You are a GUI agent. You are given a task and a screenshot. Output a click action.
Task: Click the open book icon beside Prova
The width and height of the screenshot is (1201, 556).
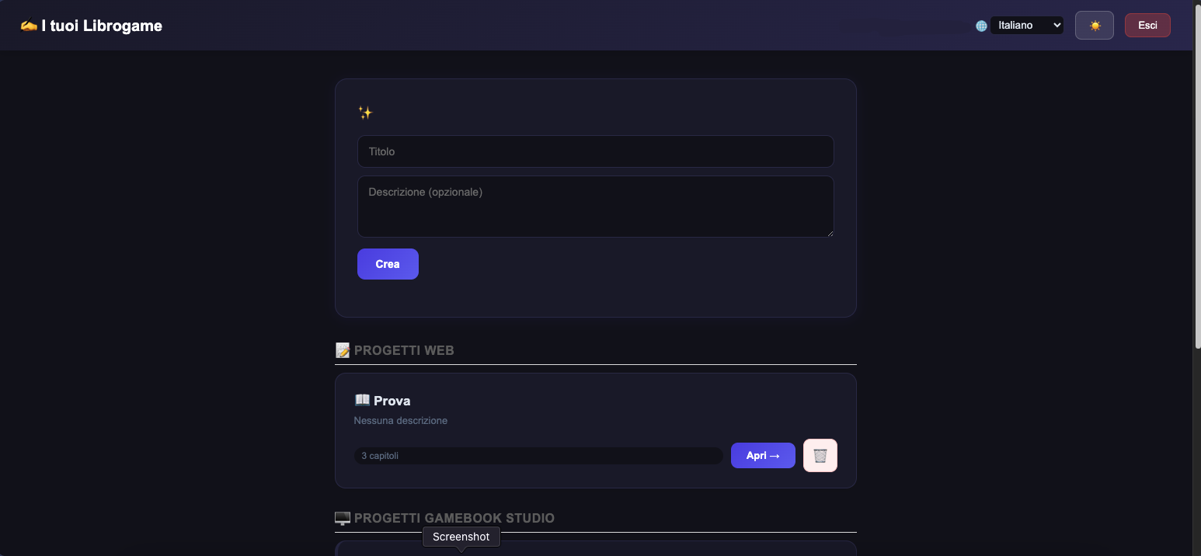362,401
